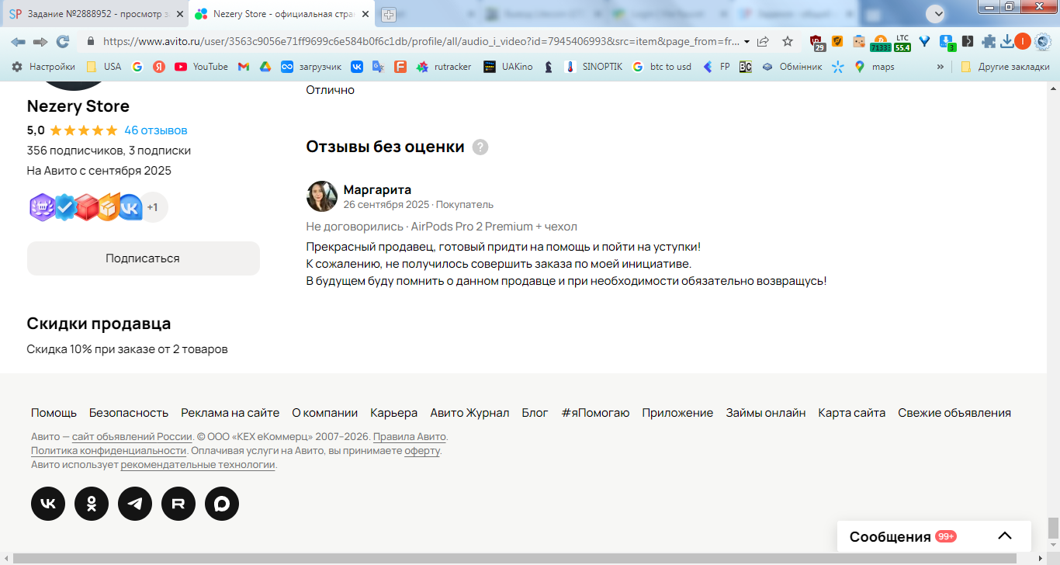1060x565 pixels.
Task: Open the Реклама на сайте footer link
Action: click(x=230, y=413)
